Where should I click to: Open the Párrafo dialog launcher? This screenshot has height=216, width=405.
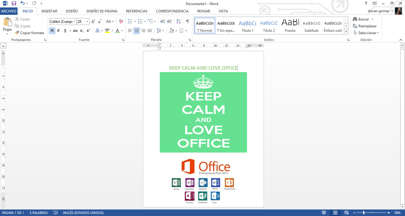[190, 40]
